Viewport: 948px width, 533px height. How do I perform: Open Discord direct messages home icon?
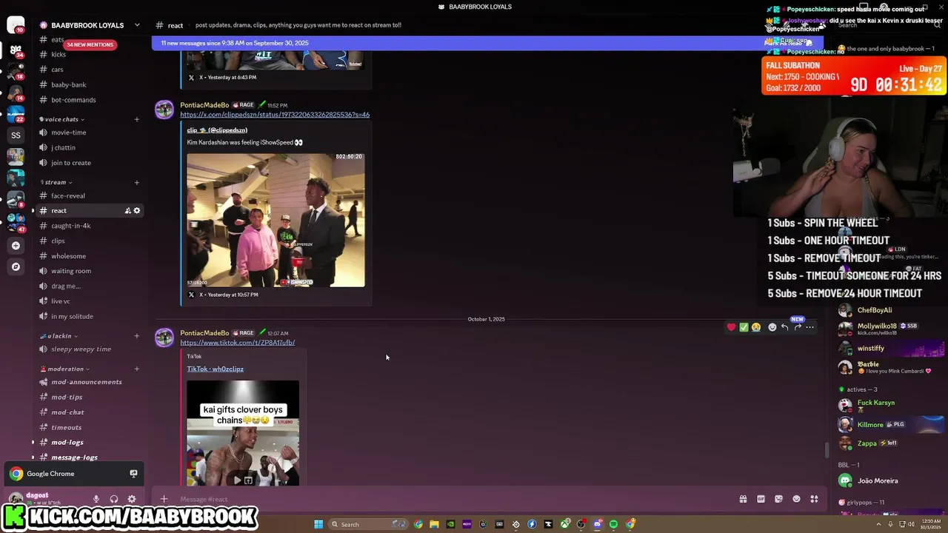(x=16, y=26)
